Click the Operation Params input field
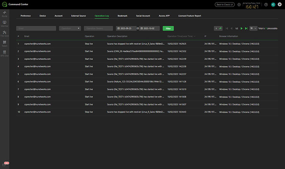The height and width of the screenshot is (169, 285). 98,28
